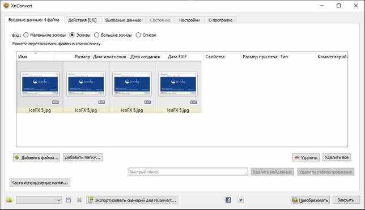The width and height of the screenshot is (365, 210).
Task: Open the Twitter page icon
Action: coord(240,200)
